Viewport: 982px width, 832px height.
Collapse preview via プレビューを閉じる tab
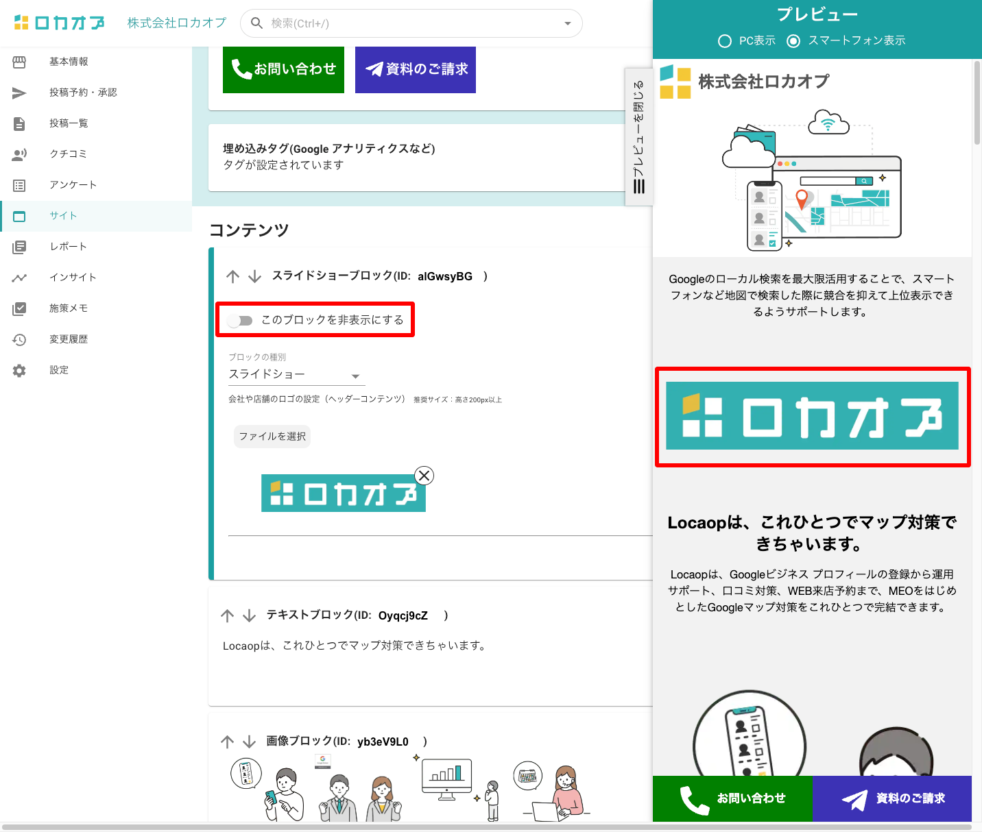638,137
